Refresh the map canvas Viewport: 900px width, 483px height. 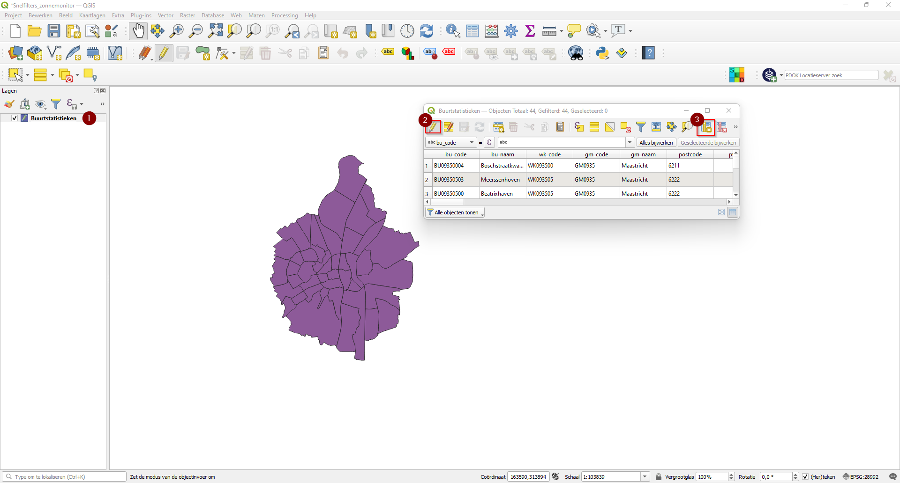(427, 31)
